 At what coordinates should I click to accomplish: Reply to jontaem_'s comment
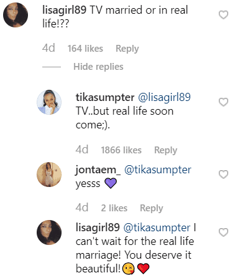click(x=152, y=208)
